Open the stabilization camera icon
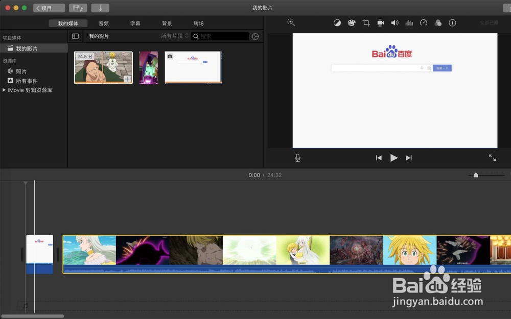The image size is (511, 319). pyautogui.click(x=380, y=23)
